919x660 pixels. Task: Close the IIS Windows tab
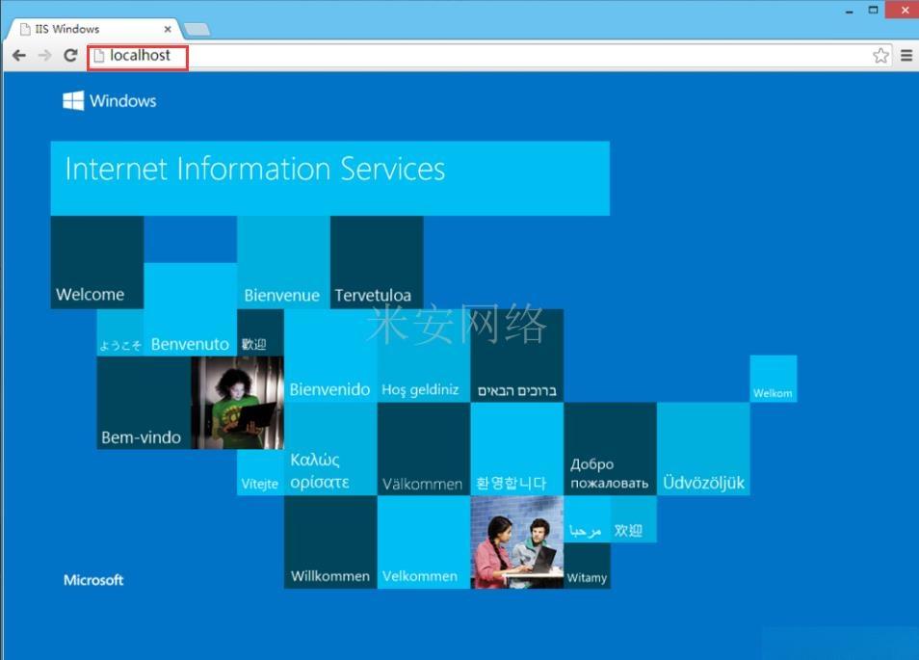pos(168,29)
